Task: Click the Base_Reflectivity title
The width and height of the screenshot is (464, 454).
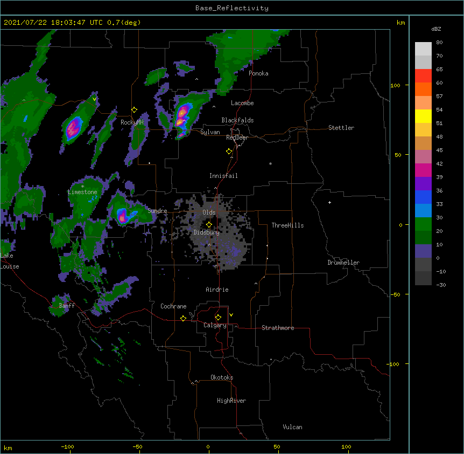Action: [x=232, y=8]
